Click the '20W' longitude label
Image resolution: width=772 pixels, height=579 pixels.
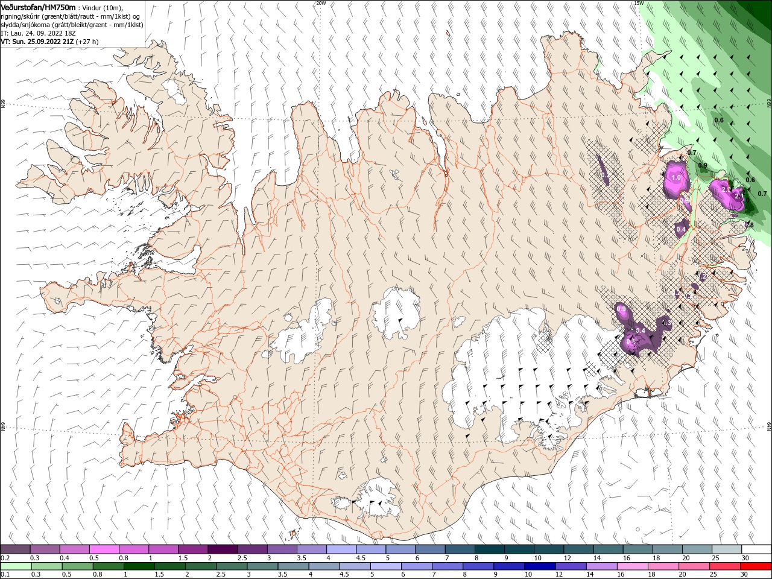(x=321, y=3)
